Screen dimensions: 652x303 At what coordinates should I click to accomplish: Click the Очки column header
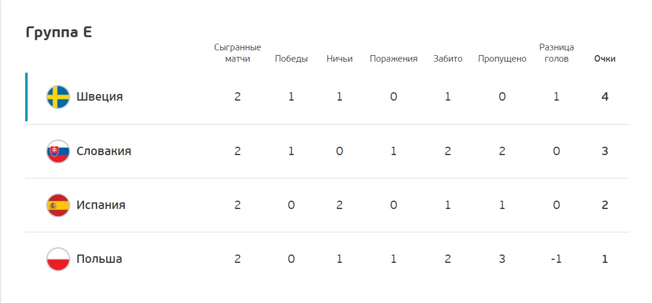[605, 59]
